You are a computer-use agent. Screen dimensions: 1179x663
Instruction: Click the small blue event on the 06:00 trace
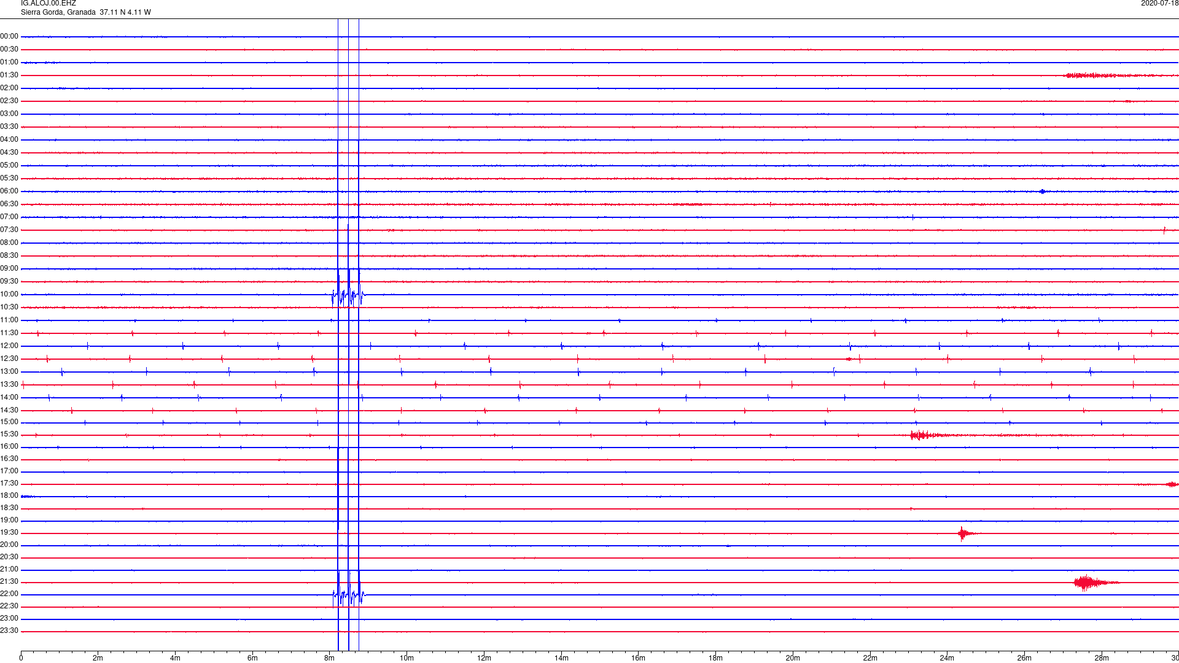pyautogui.click(x=1043, y=192)
